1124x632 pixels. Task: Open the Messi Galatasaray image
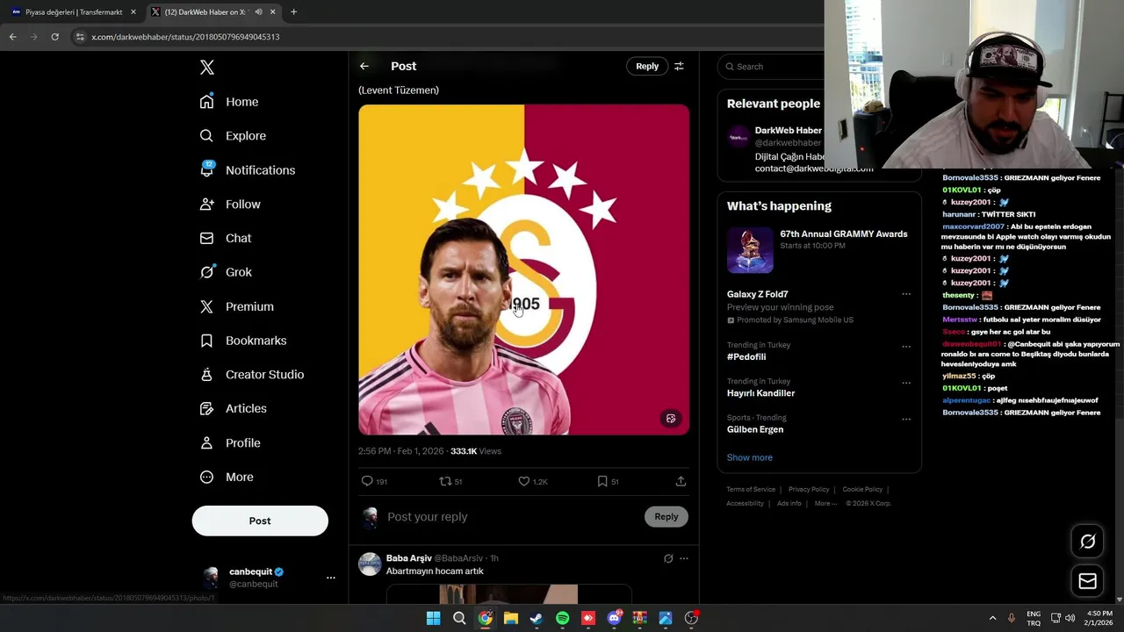pos(523,269)
